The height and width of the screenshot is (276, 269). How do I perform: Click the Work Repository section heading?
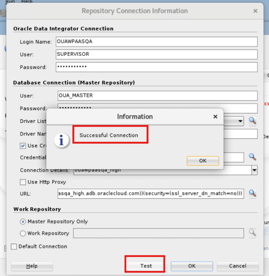[37, 209]
